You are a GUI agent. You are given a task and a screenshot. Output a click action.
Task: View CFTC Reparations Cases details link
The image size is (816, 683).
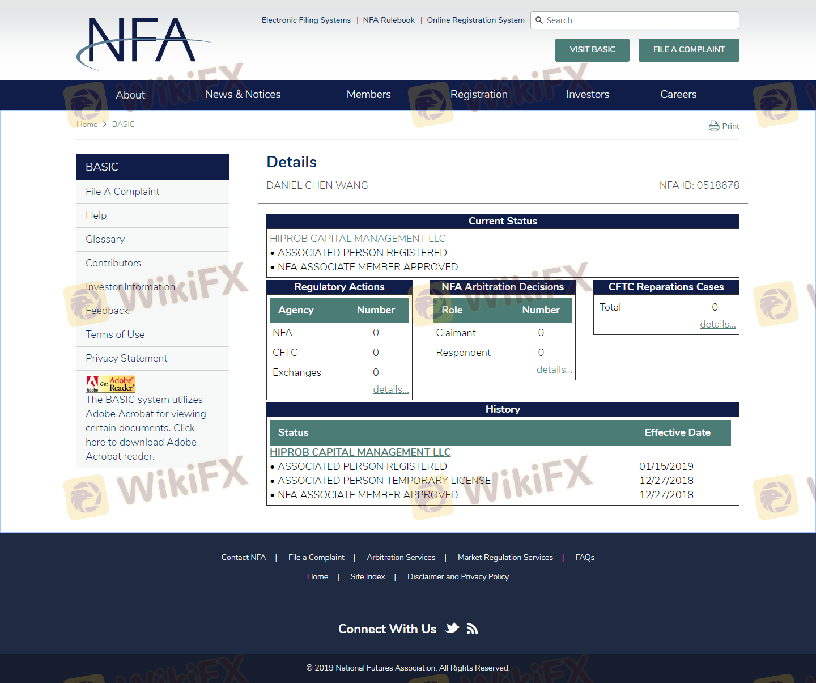[717, 324]
